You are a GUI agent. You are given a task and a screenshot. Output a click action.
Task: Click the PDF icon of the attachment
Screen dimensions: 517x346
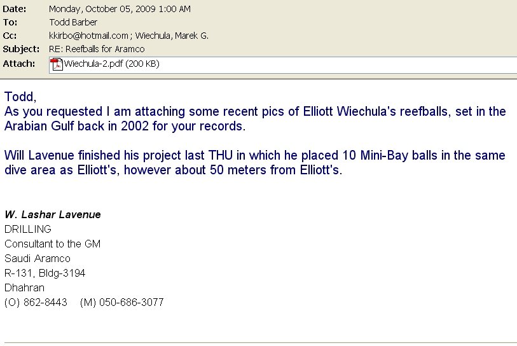[x=57, y=64]
